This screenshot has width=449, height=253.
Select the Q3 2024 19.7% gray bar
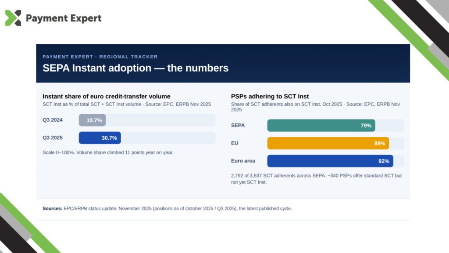click(92, 120)
